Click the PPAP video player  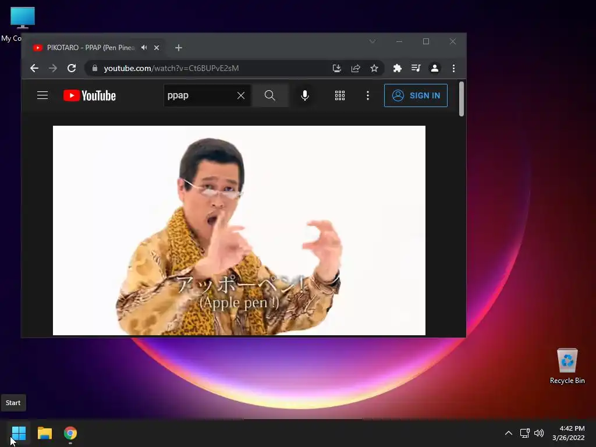pos(239,230)
